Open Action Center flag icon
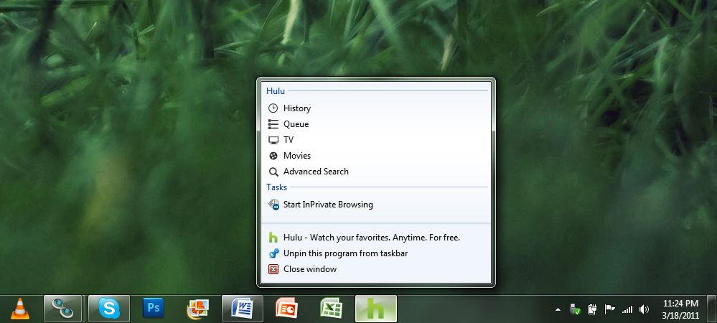The width and height of the screenshot is (717, 323). coord(609,310)
